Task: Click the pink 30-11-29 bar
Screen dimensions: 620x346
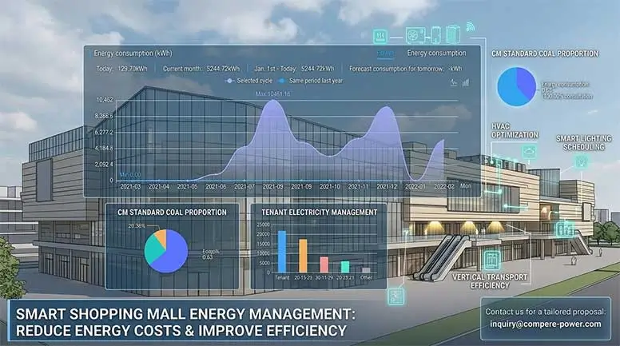Action: 324,264
